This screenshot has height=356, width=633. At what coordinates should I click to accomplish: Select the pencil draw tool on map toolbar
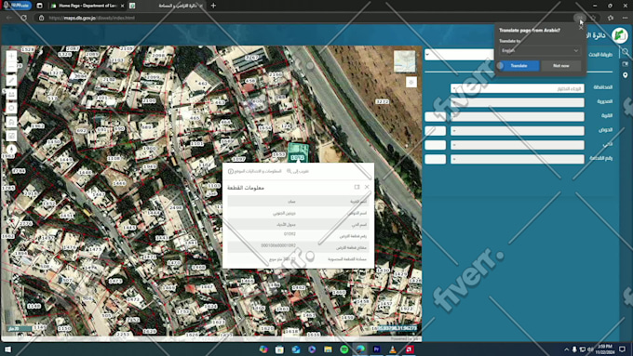pyautogui.click(x=11, y=80)
